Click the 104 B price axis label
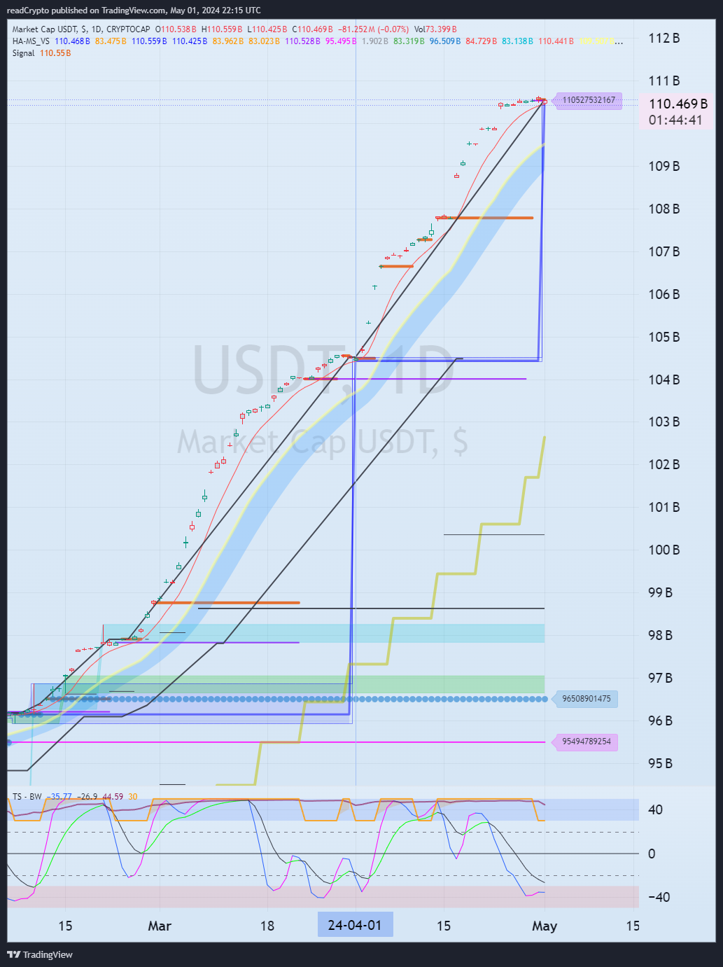The height and width of the screenshot is (967, 723). pos(664,380)
